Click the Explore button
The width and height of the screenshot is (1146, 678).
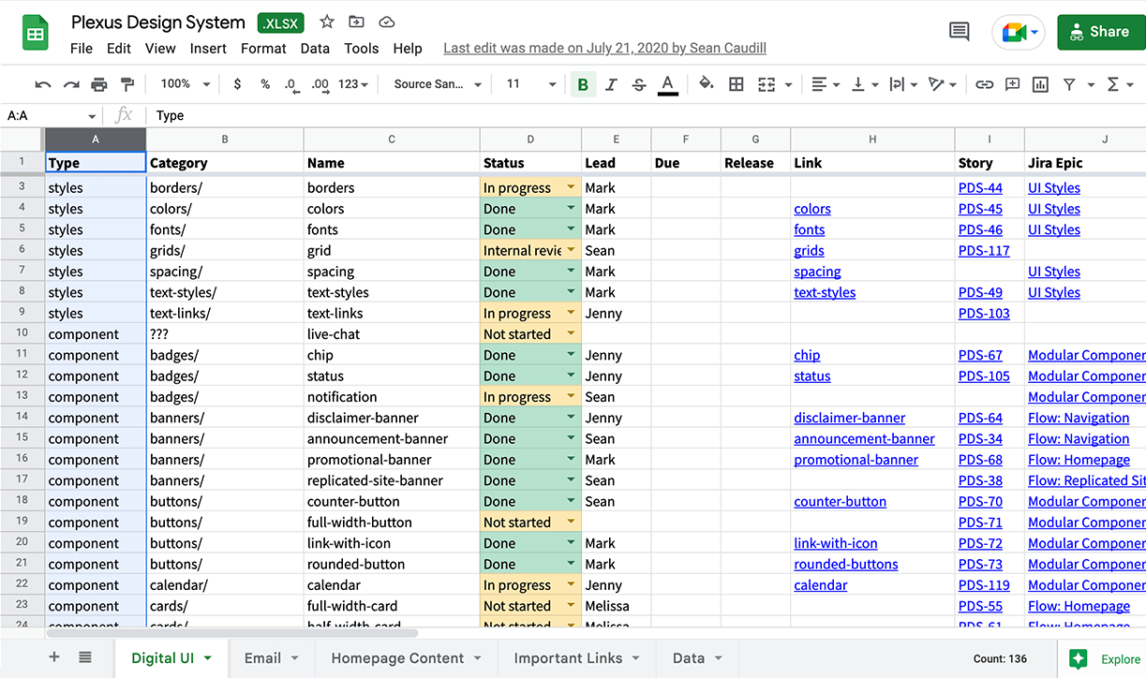1107,659
